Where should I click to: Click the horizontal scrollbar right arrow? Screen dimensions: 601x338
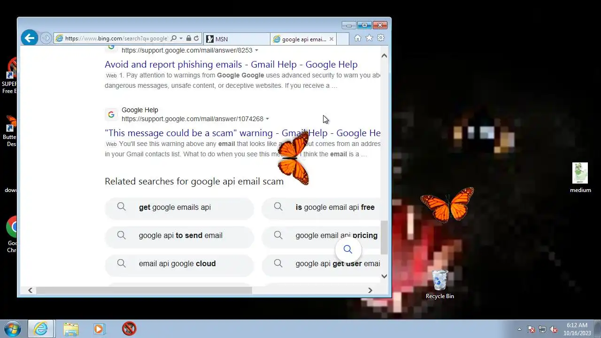tap(370, 291)
